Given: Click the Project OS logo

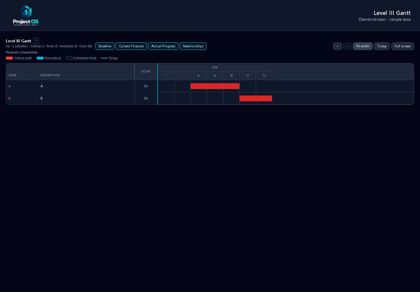Looking at the screenshot, I should click(x=26, y=15).
